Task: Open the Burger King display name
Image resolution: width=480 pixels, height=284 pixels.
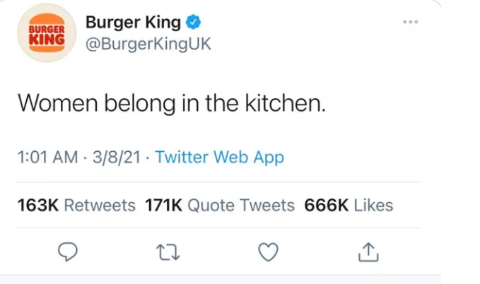Action: pos(133,23)
